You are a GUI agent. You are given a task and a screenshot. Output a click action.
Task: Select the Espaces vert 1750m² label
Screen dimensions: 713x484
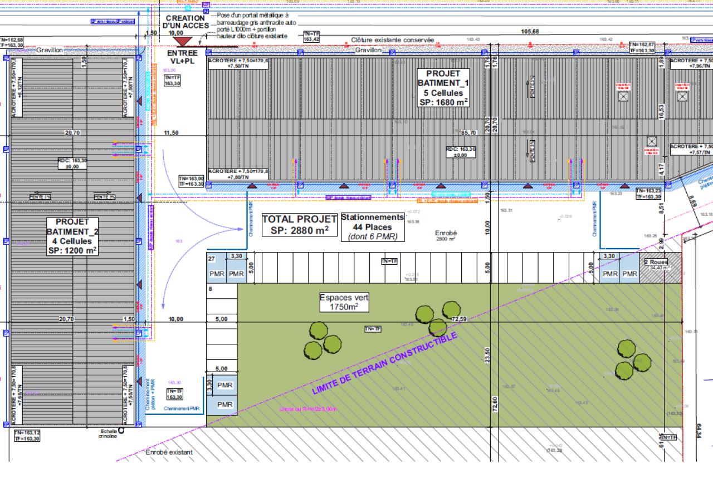(344, 302)
